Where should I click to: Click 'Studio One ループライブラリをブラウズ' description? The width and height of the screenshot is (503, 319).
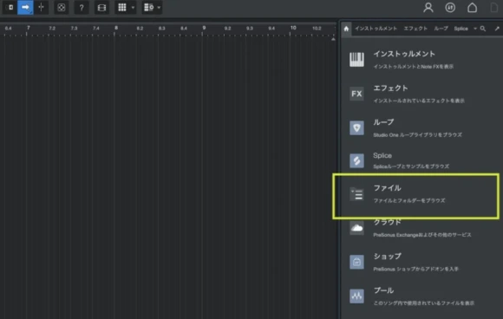[417, 135]
